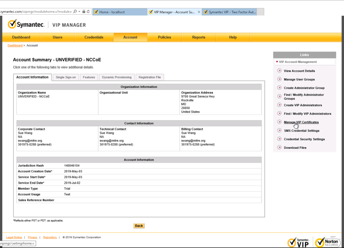This screenshot has width=344, height=248.
Task: Open the Privacy link in footer
Action: click(33, 237)
